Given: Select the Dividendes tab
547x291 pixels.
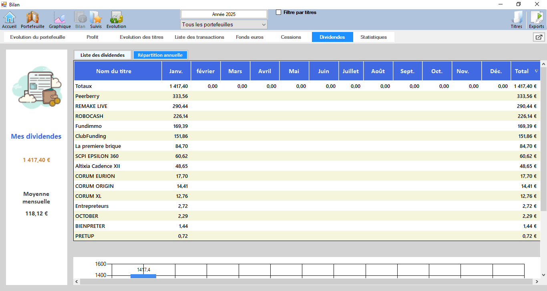Looking at the screenshot, I should [332, 37].
